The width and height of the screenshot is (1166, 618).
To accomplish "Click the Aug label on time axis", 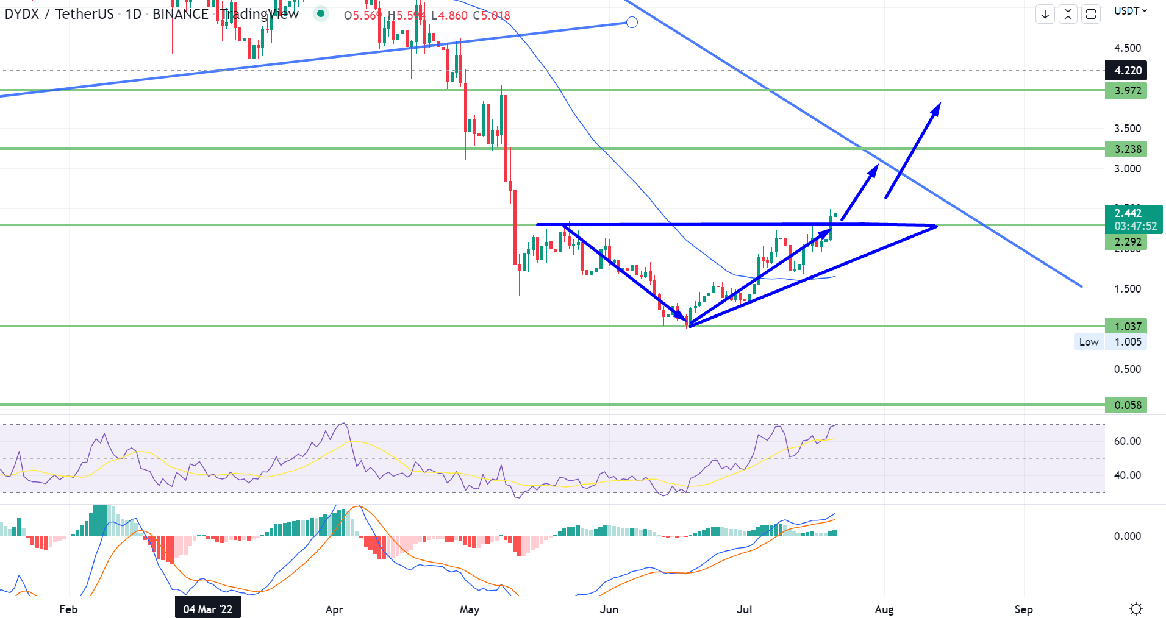I will tap(884, 609).
